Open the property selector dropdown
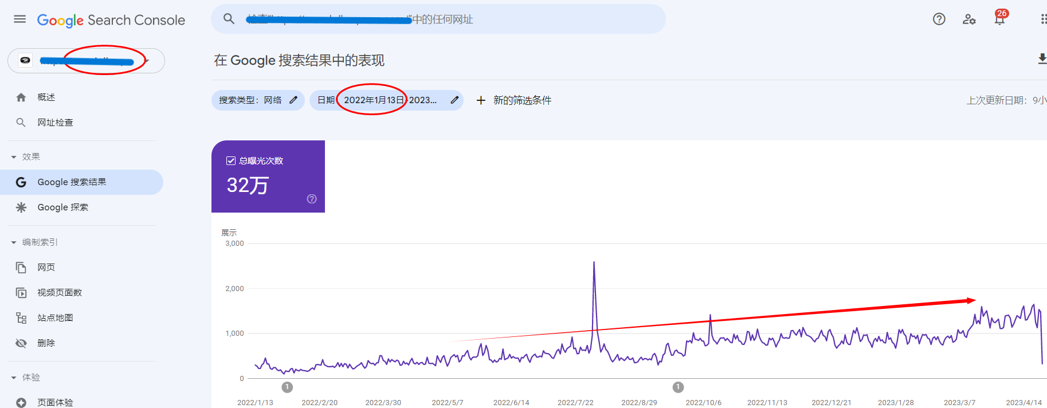Viewport: 1047px width, 408px height. 147,61
